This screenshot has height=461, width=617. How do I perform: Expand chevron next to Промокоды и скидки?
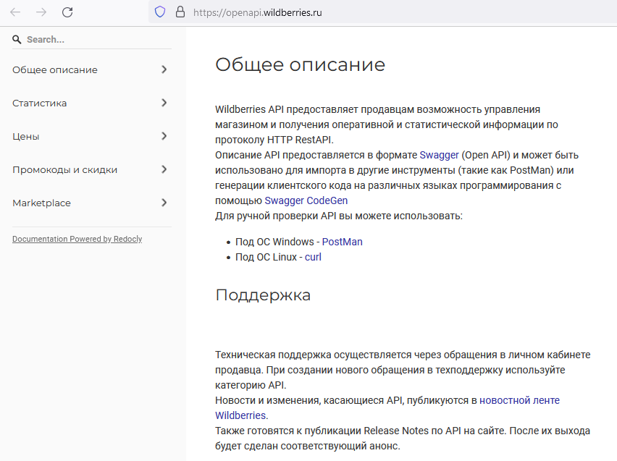coord(164,169)
